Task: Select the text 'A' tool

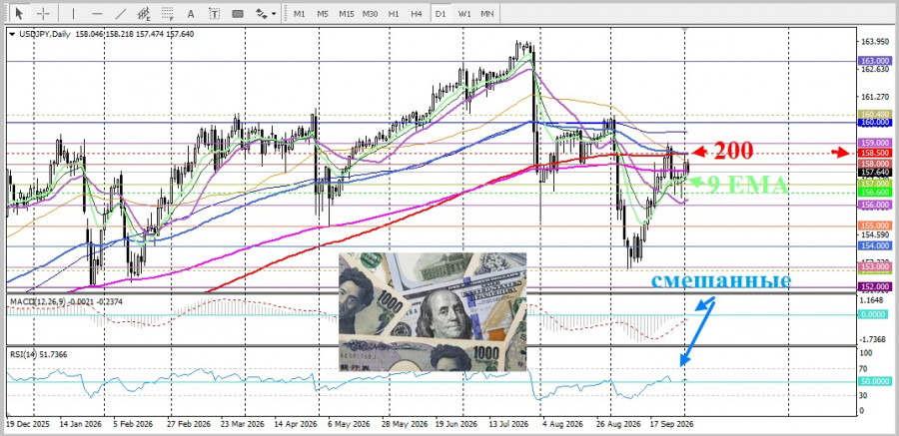Action: 191,13
